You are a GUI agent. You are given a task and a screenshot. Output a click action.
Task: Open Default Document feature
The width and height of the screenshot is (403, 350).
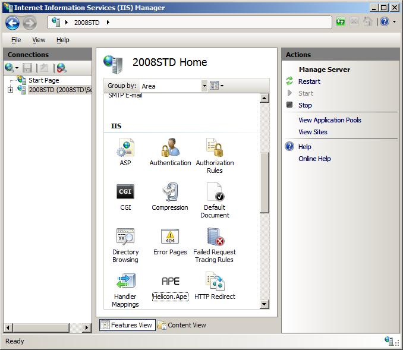click(215, 193)
